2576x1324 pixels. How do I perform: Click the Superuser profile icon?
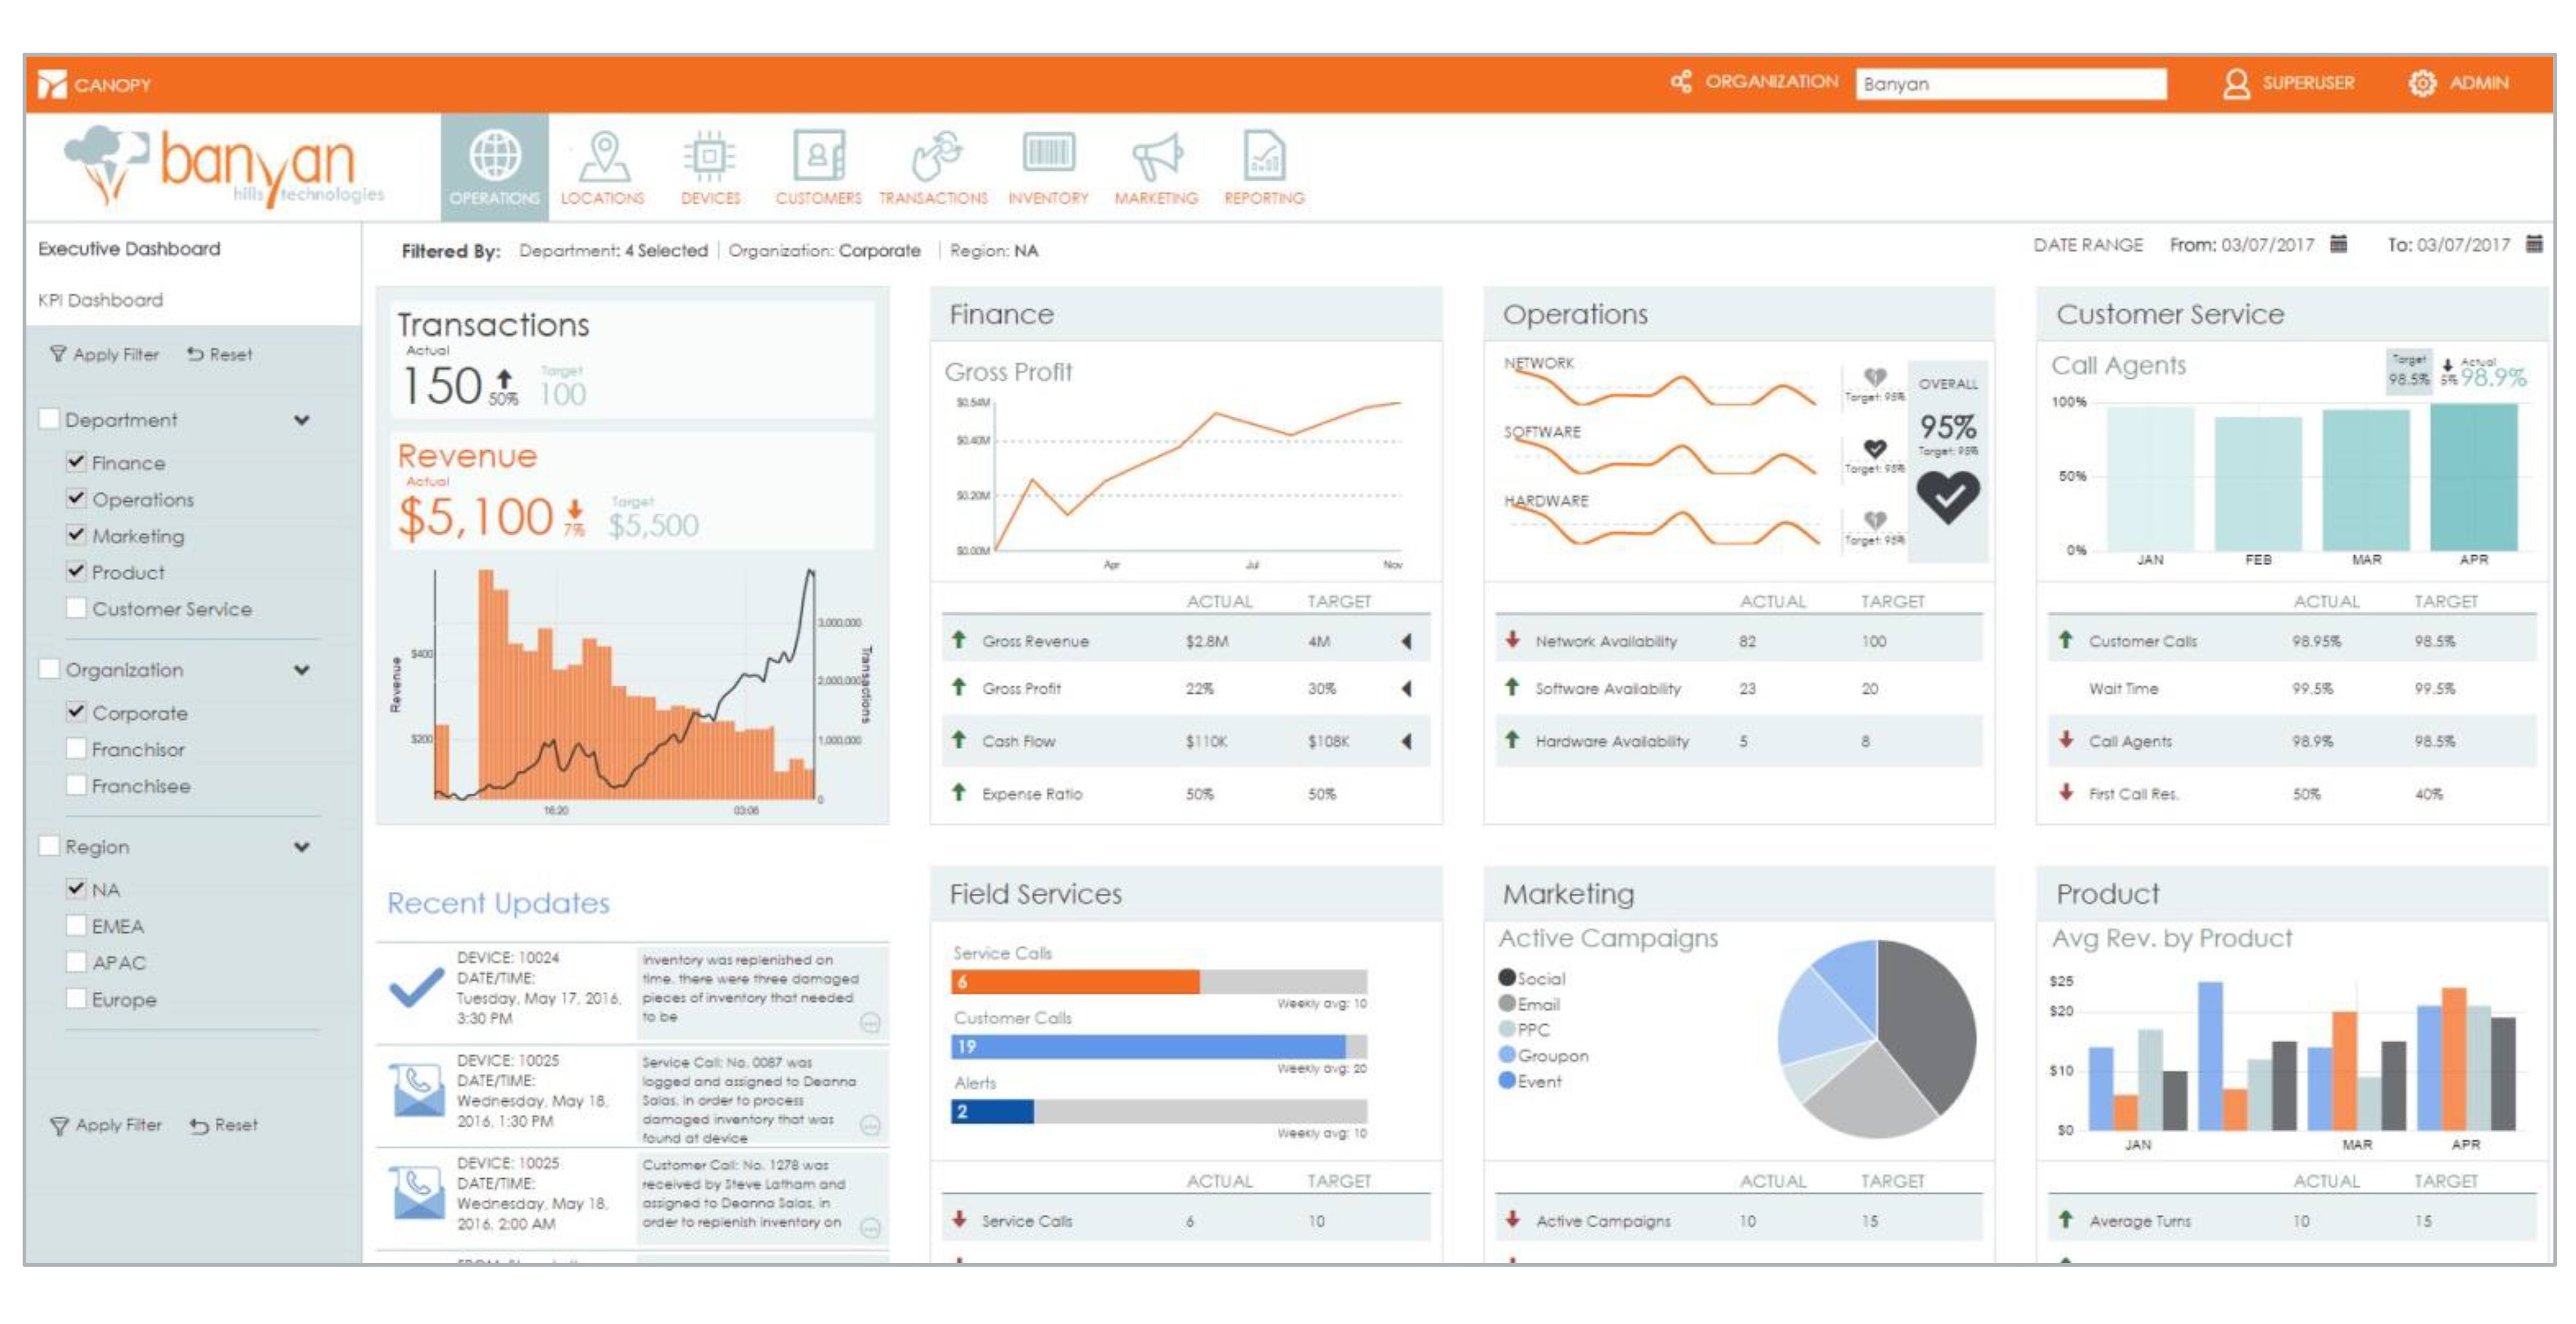click(x=2236, y=83)
